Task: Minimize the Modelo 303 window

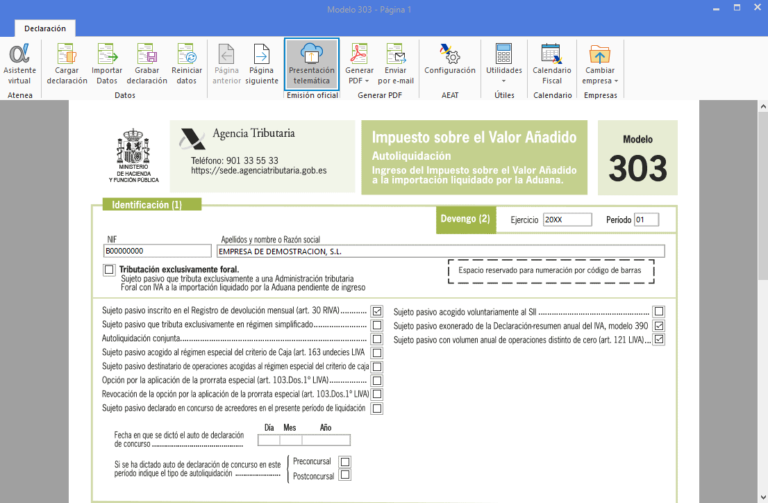Action: (716, 8)
